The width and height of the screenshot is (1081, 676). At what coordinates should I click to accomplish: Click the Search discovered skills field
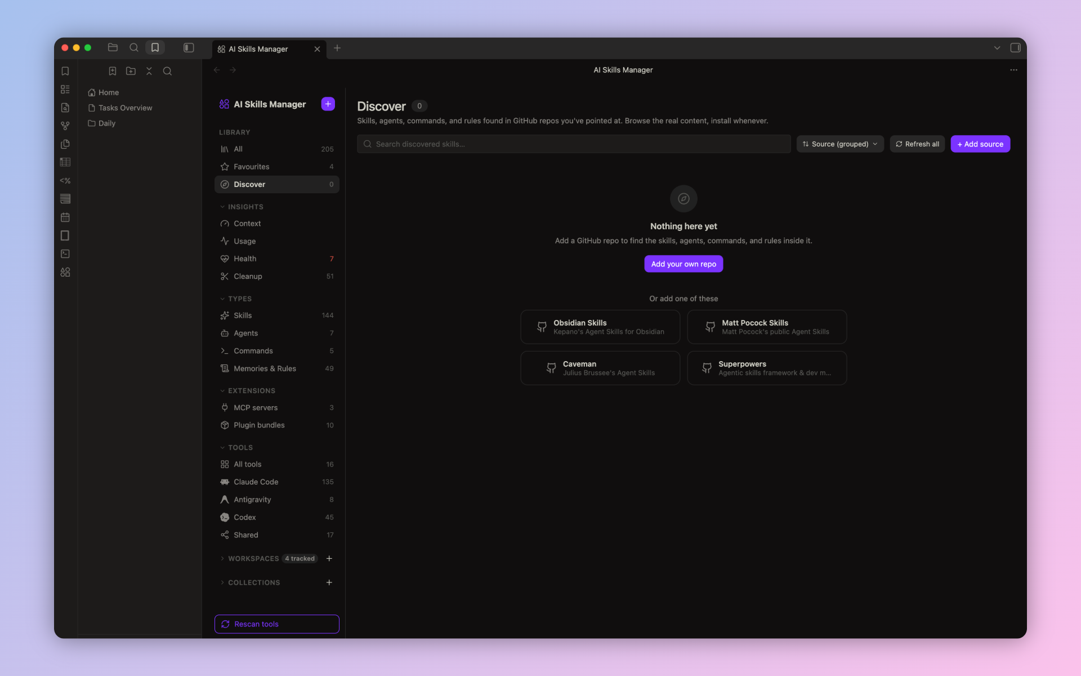click(x=574, y=144)
